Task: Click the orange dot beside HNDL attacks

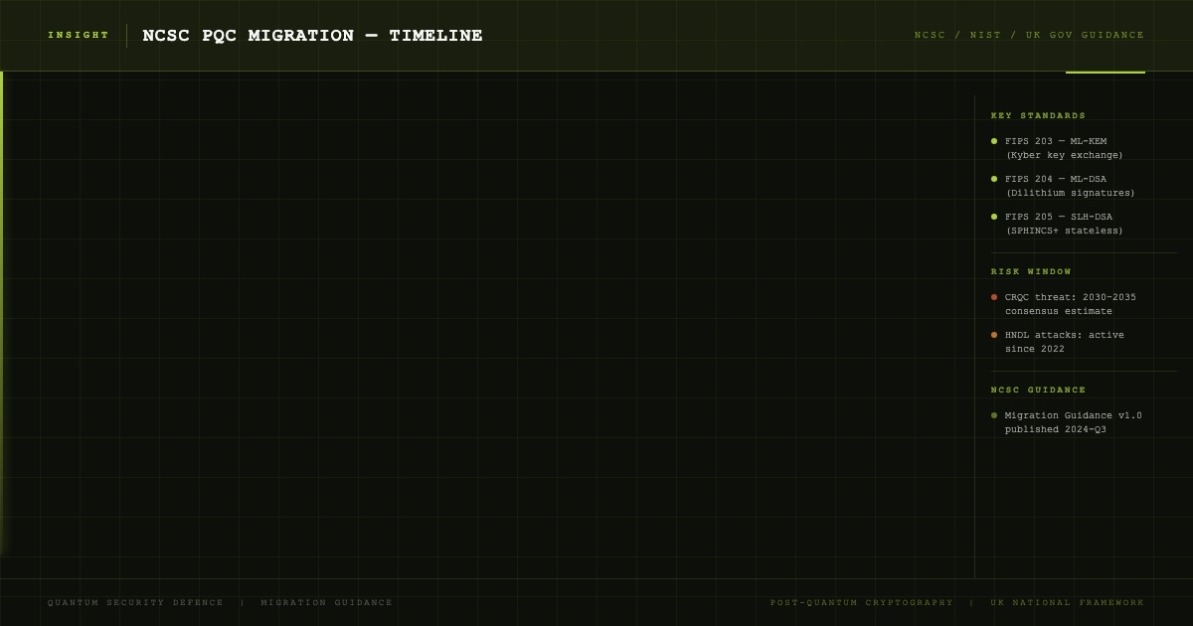Action: click(x=994, y=335)
